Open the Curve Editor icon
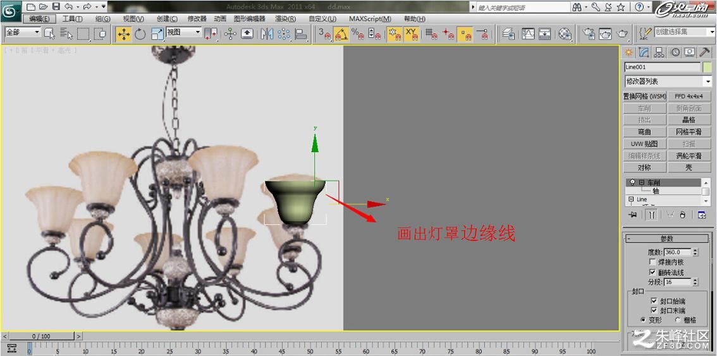The image size is (717, 356). (528, 34)
